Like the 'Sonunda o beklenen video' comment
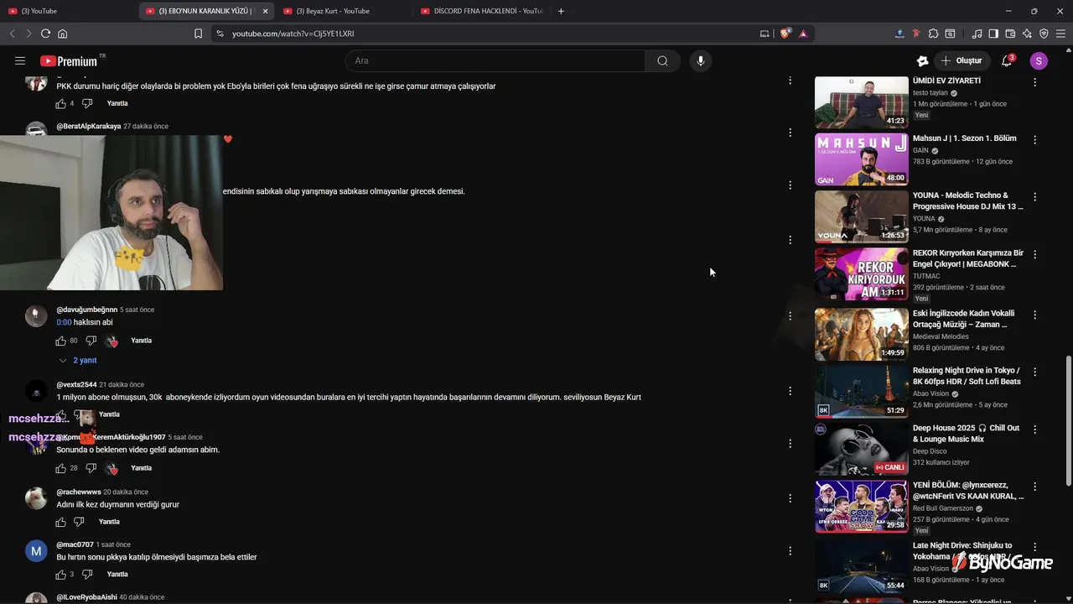 click(x=60, y=468)
